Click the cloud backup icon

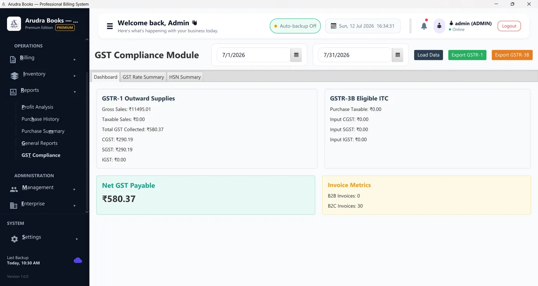[x=78, y=261]
